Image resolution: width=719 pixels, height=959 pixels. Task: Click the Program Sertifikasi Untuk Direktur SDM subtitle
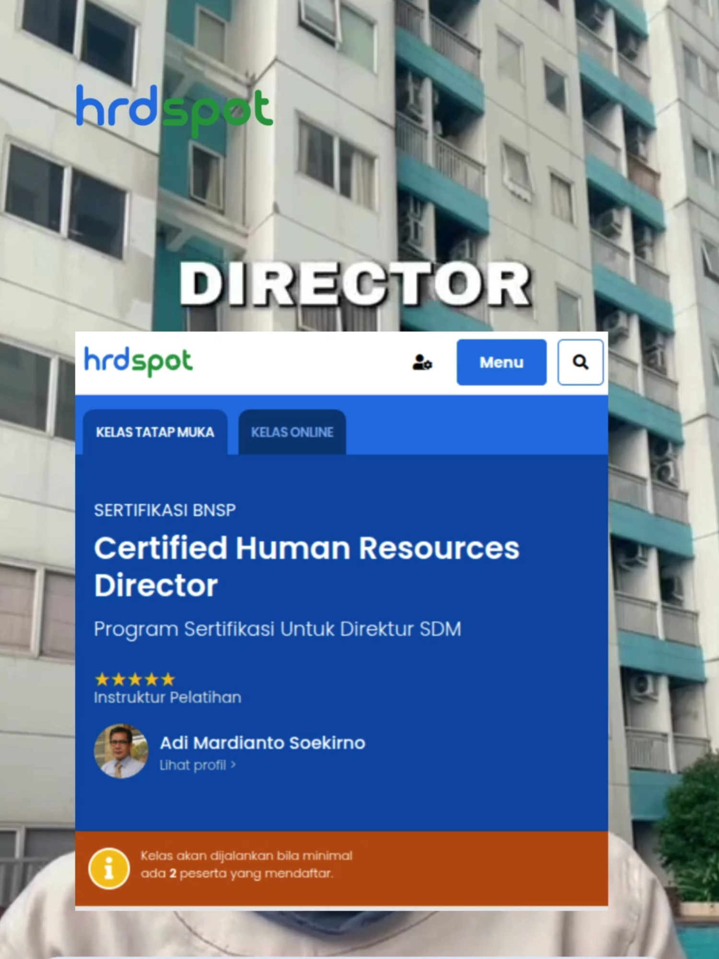pyautogui.click(x=278, y=629)
